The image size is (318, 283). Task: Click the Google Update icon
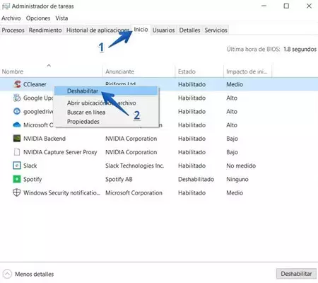point(17,98)
